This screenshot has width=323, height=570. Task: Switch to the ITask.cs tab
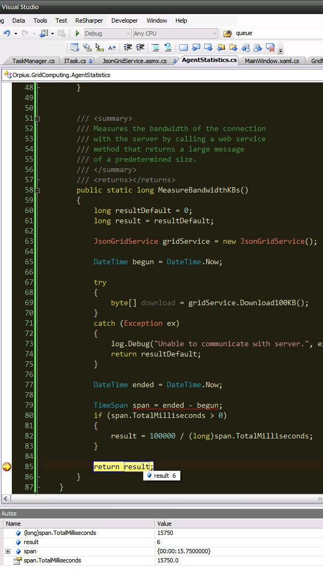78,61
